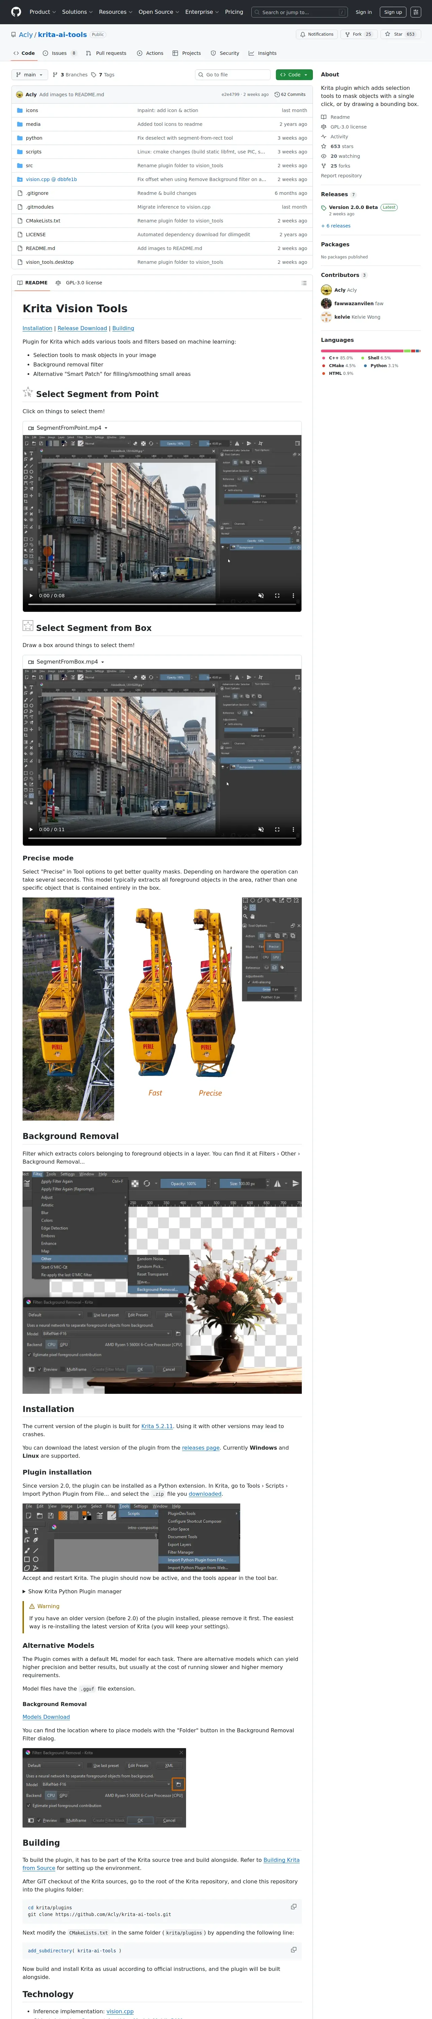The height and width of the screenshot is (2019, 432).
Task: Enter fullscreen on SegmentFromPoint video
Action: (277, 596)
